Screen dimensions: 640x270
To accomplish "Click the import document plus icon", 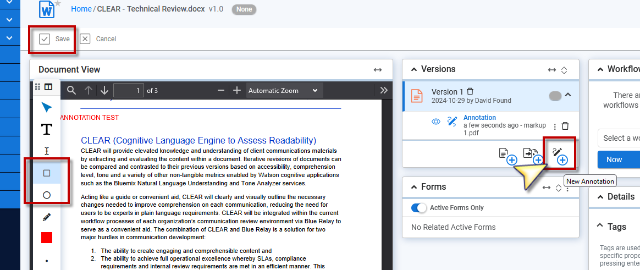I will 533,156.
